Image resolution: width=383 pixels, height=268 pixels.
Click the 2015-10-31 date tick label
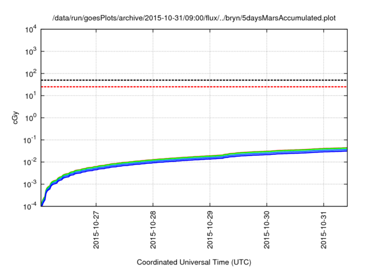pos(324,230)
